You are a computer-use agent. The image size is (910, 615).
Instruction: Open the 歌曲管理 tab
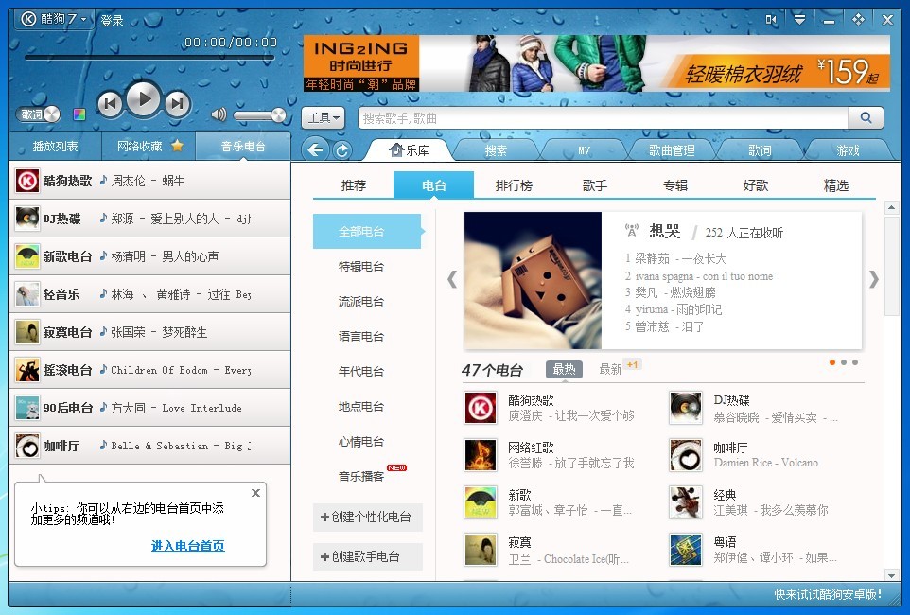click(671, 150)
